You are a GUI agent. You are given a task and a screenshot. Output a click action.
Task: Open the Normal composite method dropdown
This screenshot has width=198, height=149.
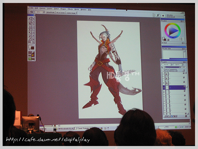167,64
